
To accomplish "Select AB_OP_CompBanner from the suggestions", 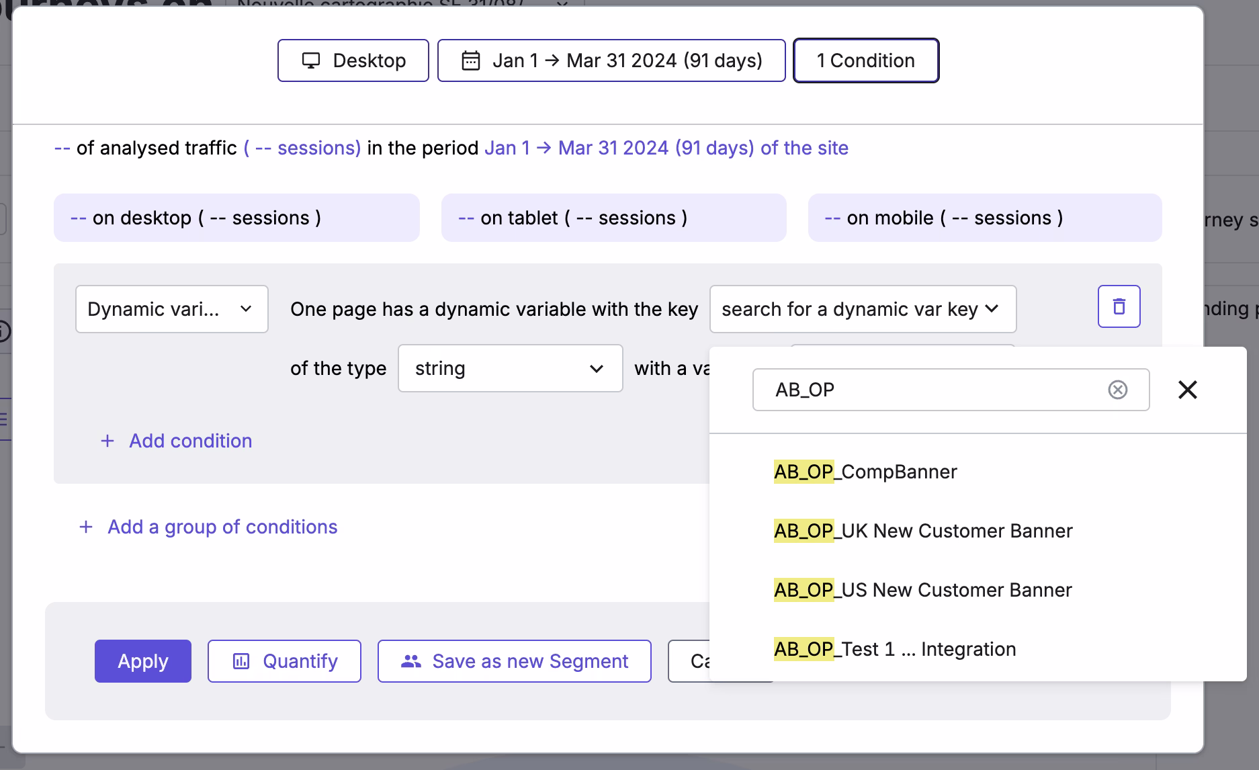I will 866,472.
